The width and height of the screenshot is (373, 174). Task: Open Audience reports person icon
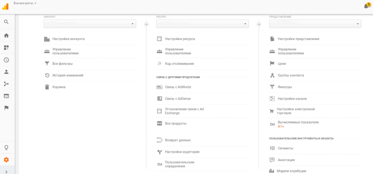pos(7,72)
